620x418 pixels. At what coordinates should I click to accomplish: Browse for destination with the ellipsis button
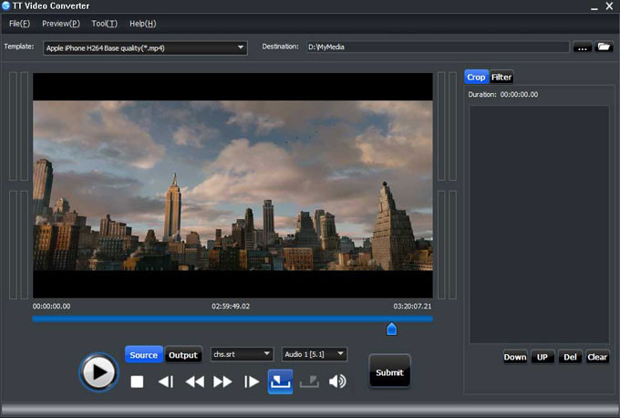583,47
